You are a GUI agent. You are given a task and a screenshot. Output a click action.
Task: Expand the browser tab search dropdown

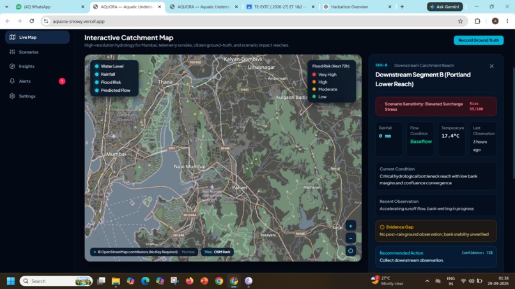[x=6, y=7]
